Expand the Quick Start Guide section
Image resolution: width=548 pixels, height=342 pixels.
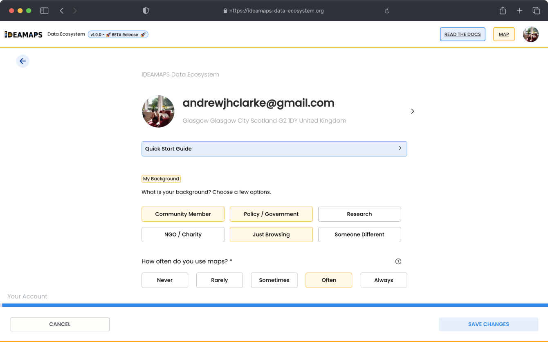point(274,148)
